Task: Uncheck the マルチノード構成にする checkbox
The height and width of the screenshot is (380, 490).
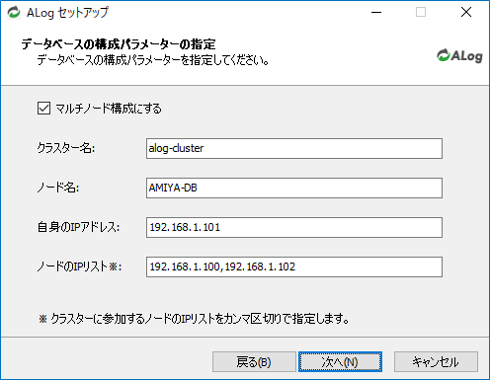Action: tap(43, 108)
